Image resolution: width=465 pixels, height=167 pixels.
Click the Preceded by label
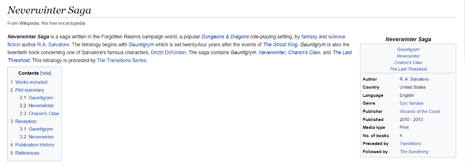point(375,143)
